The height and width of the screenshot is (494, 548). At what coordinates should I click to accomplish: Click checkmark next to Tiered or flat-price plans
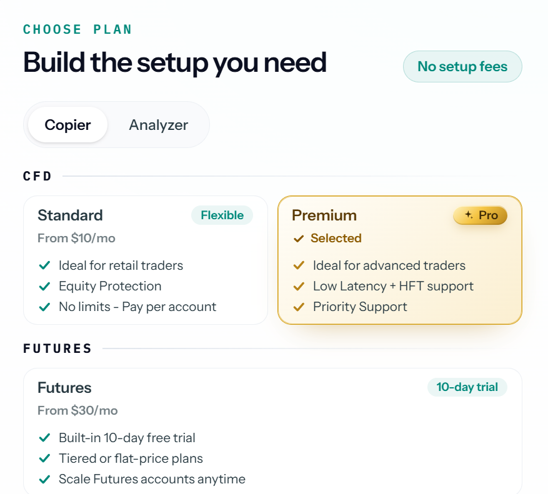click(44, 458)
